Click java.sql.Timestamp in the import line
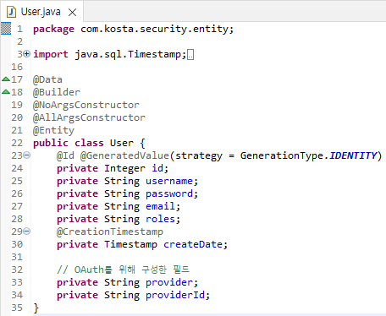386x316 pixels. click(x=128, y=54)
